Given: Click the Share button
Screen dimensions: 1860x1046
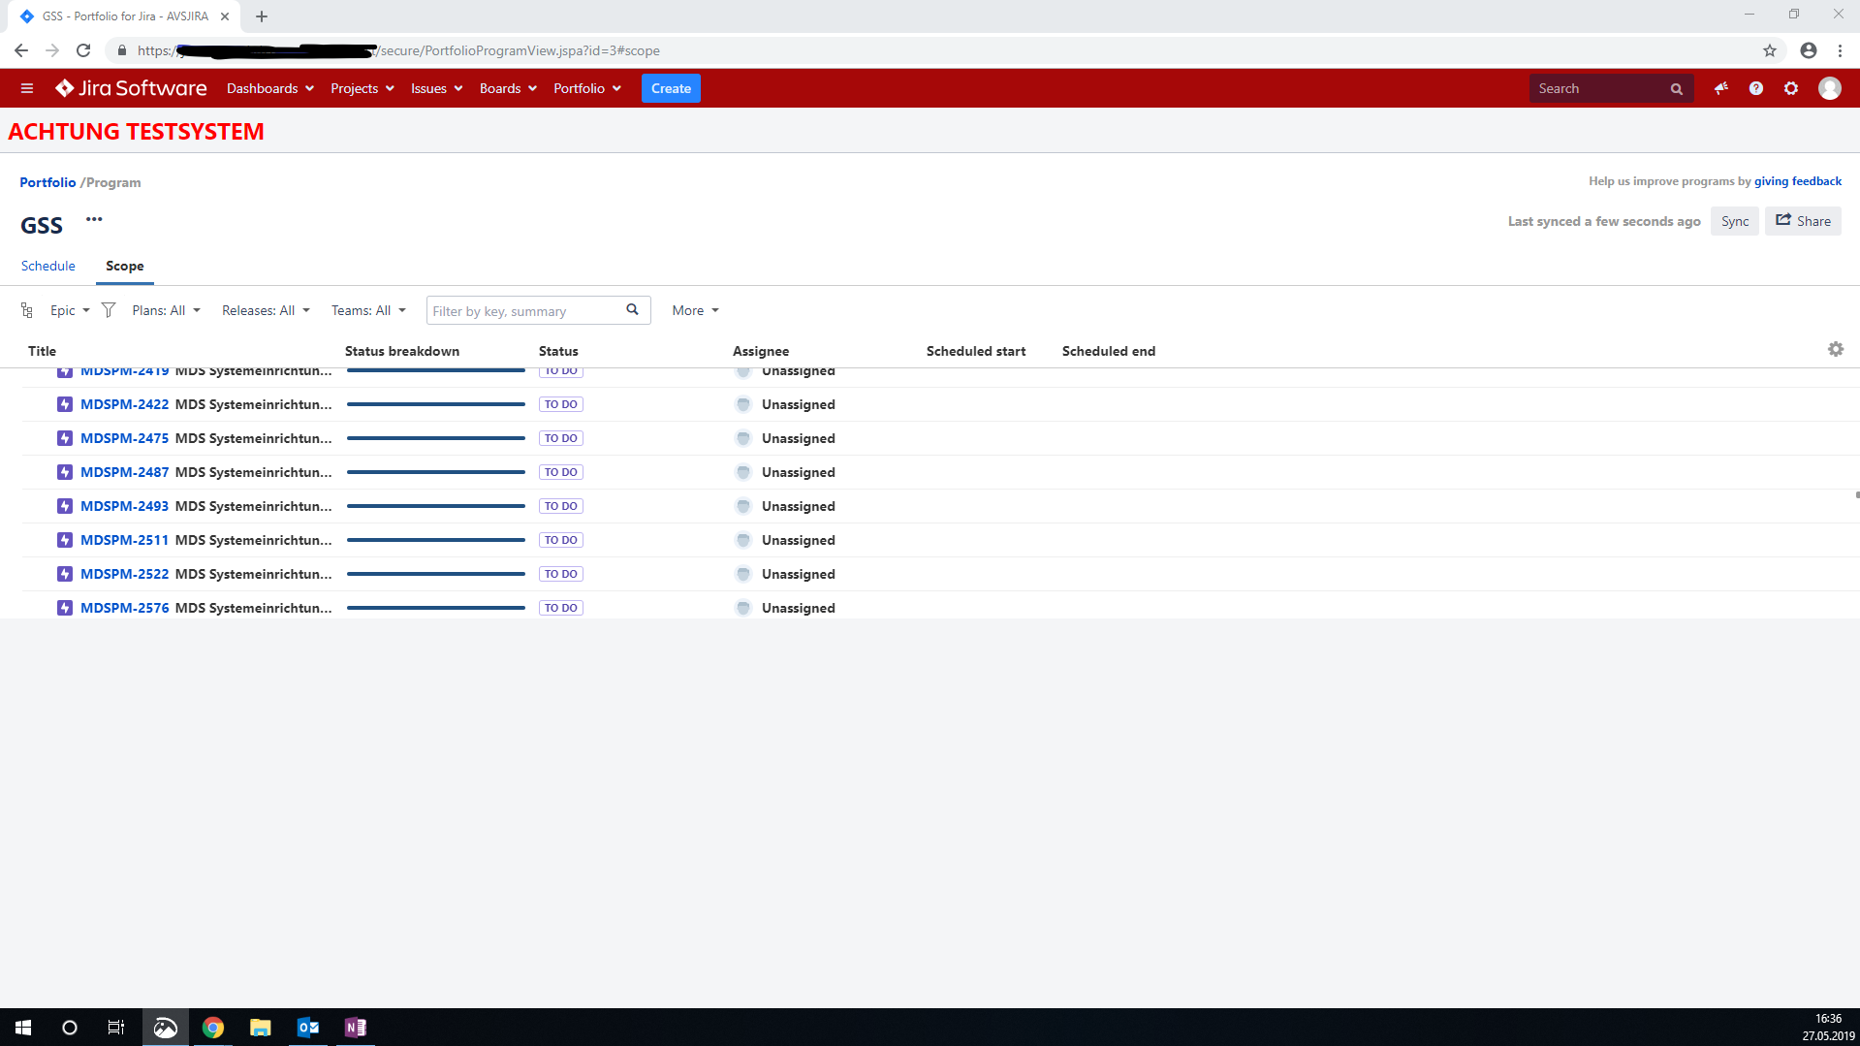Looking at the screenshot, I should click(x=1803, y=221).
